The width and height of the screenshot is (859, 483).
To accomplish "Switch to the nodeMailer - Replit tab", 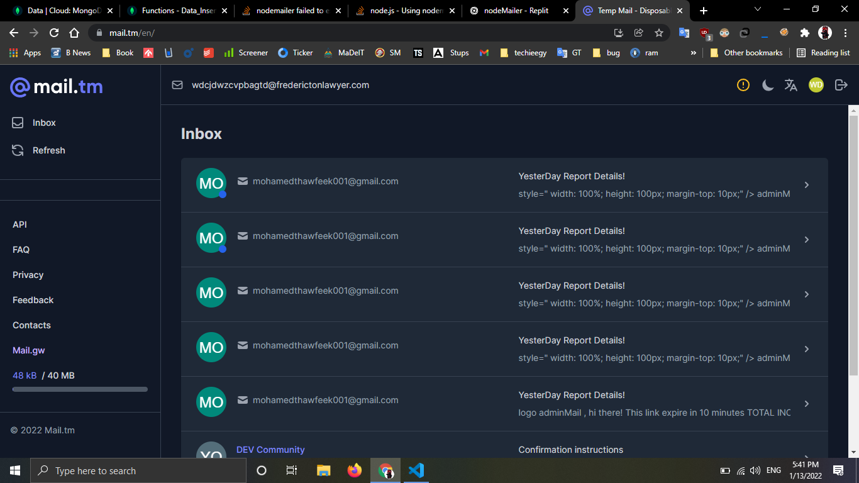I will [516, 11].
